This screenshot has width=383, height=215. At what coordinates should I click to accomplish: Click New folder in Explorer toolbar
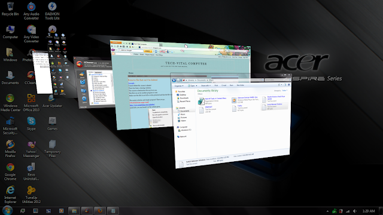[x=241, y=85]
